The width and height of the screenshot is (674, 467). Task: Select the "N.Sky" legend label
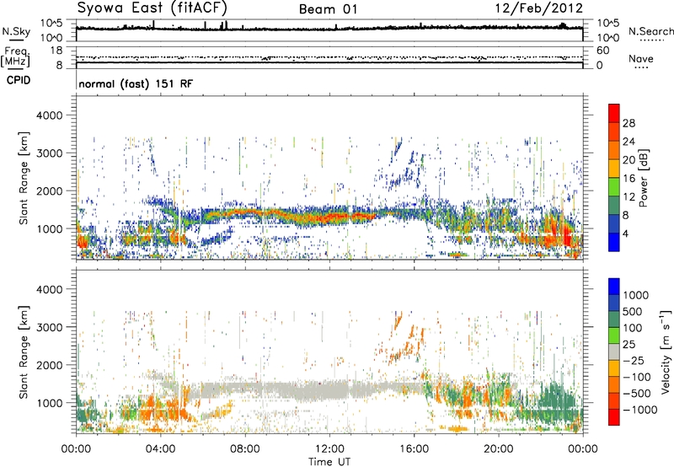pyautogui.click(x=16, y=32)
